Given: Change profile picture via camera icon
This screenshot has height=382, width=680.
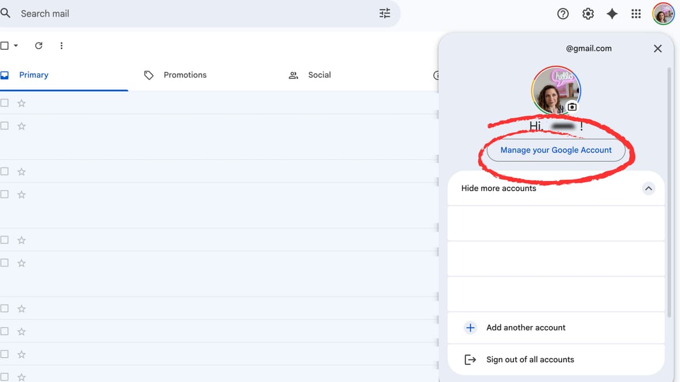Looking at the screenshot, I should click(572, 106).
